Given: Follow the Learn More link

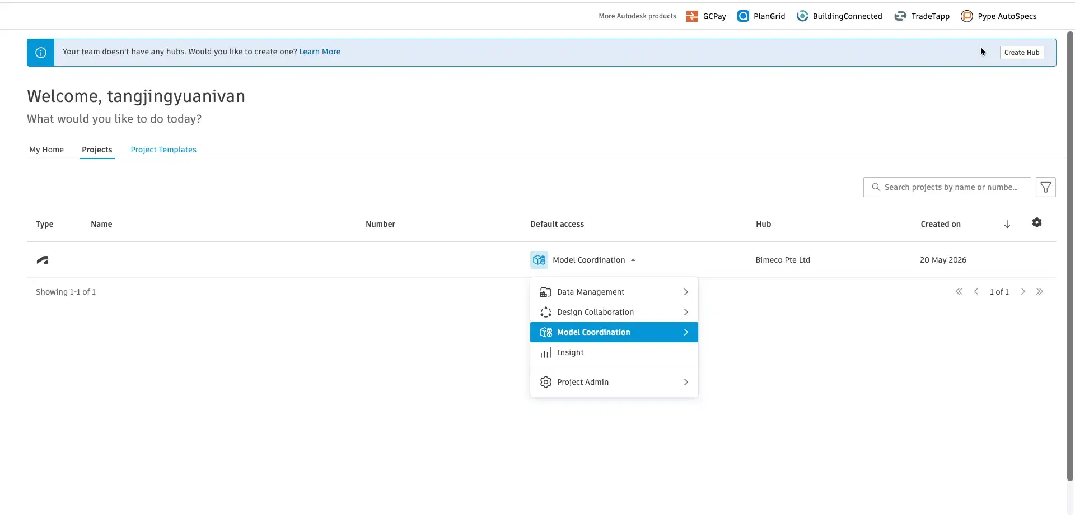Looking at the screenshot, I should click(320, 52).
